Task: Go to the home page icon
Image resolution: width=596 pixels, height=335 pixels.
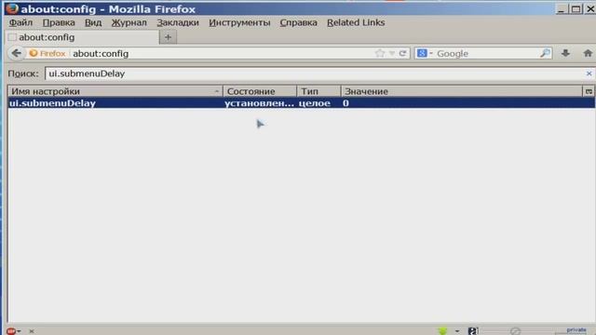Action: (588, 53)
